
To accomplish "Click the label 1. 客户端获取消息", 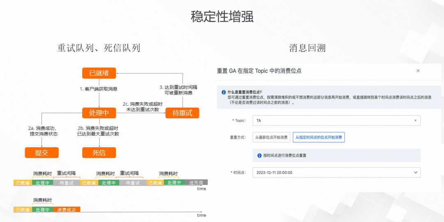I will [x=99, y=89].
